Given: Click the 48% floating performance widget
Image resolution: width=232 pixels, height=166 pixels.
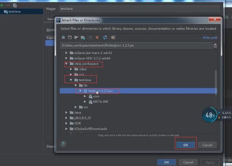Looking at the screenshot, I should [x=210, y=115].
